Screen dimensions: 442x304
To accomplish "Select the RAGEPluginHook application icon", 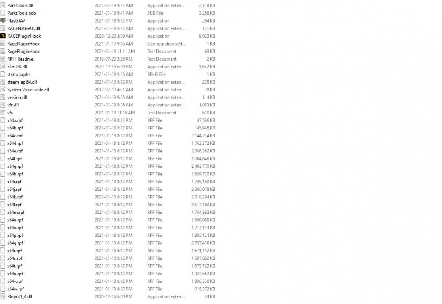I will [x=3, y=36].
